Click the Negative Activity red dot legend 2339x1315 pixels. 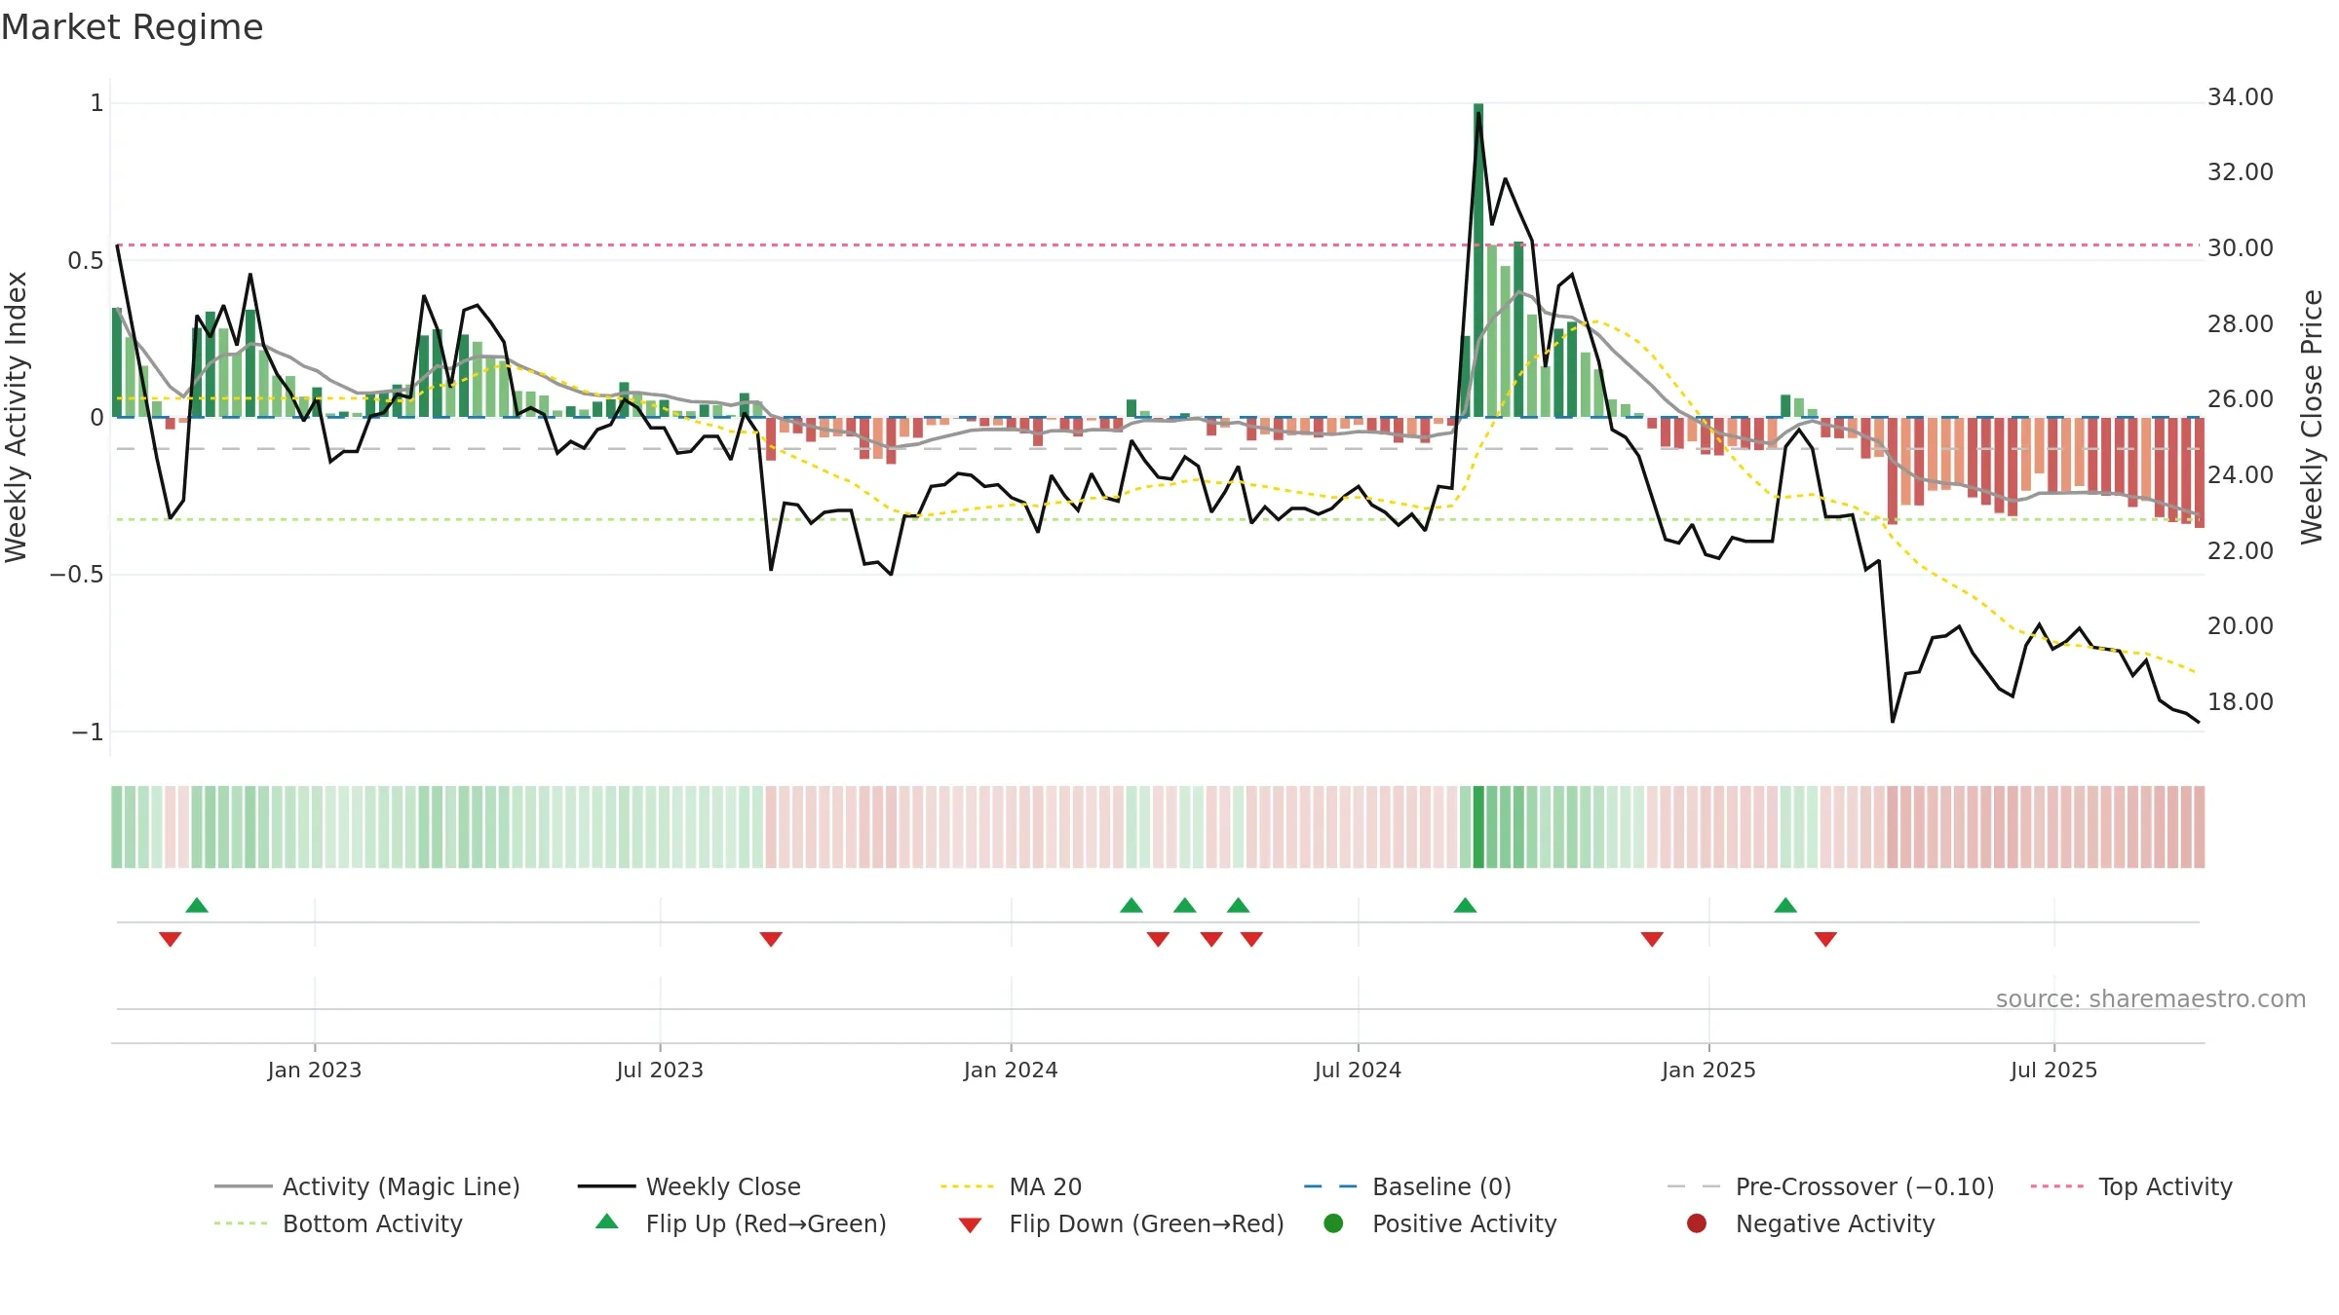(x=1697, y=1223)
